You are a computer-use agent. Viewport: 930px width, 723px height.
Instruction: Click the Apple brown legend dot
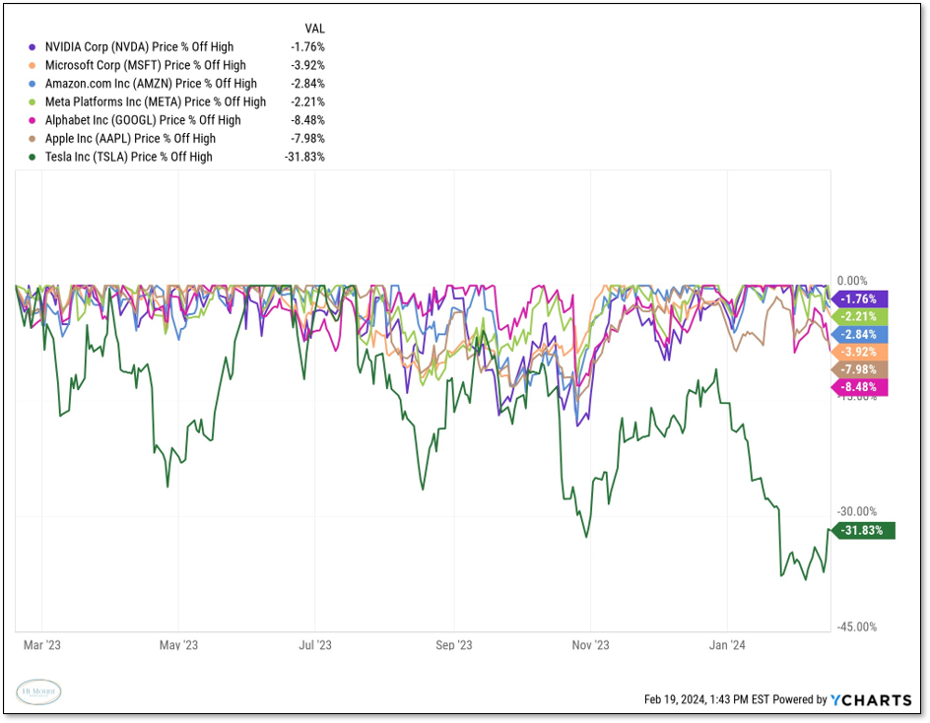pyautogui.click(x=33, y=140)
